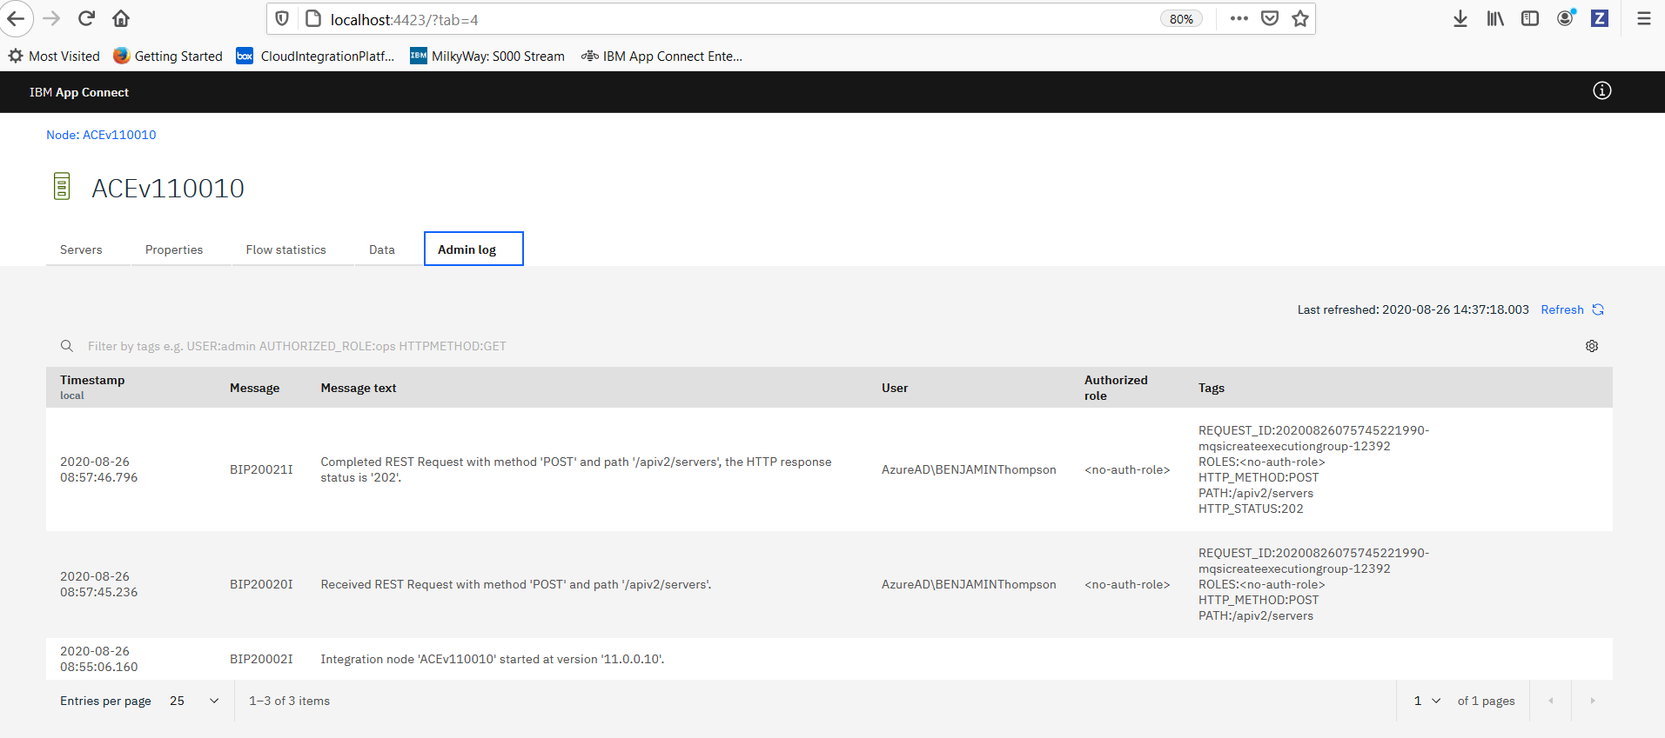Open admin log table settings gear
The height and width of the screenshot is (738, 1665).
tap(1592, 346)
